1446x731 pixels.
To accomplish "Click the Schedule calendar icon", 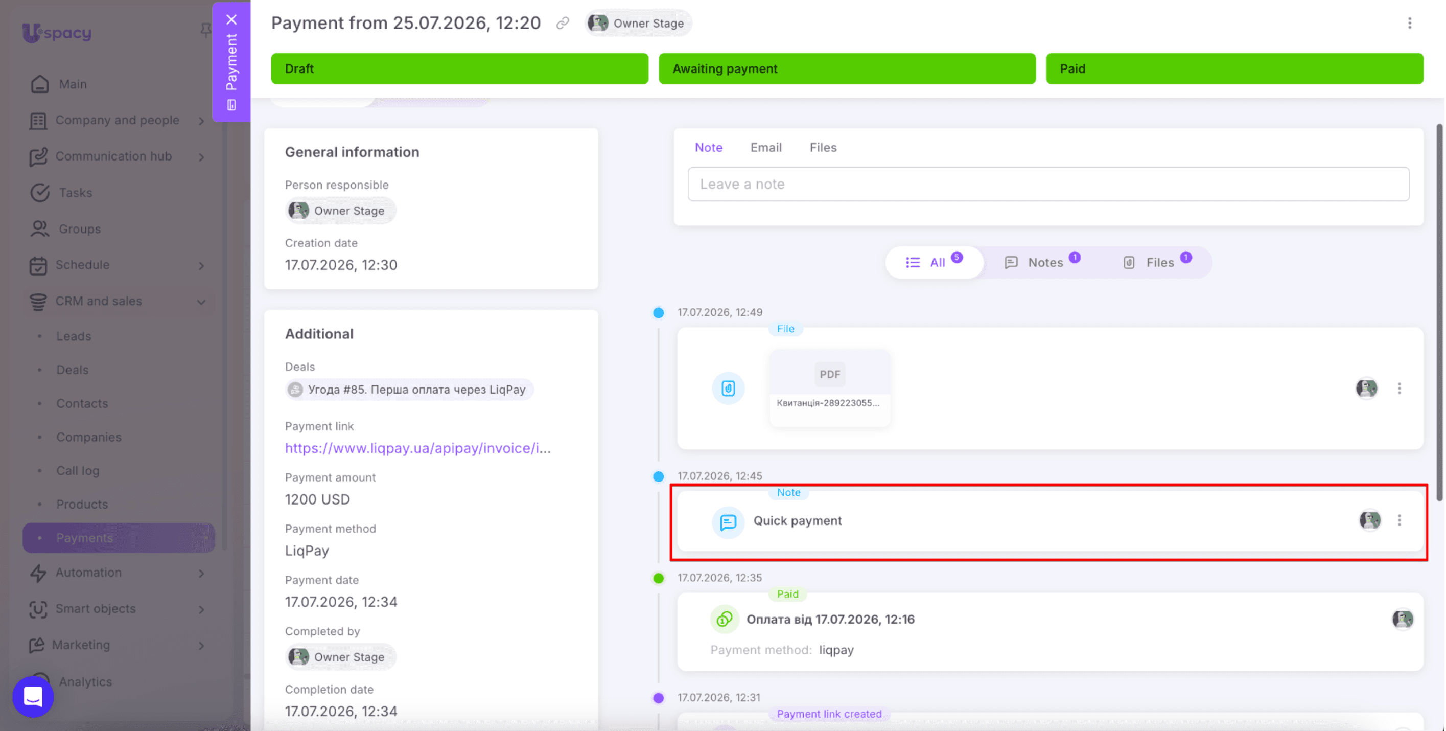I will pyautogui.click(x=38, y=265).
